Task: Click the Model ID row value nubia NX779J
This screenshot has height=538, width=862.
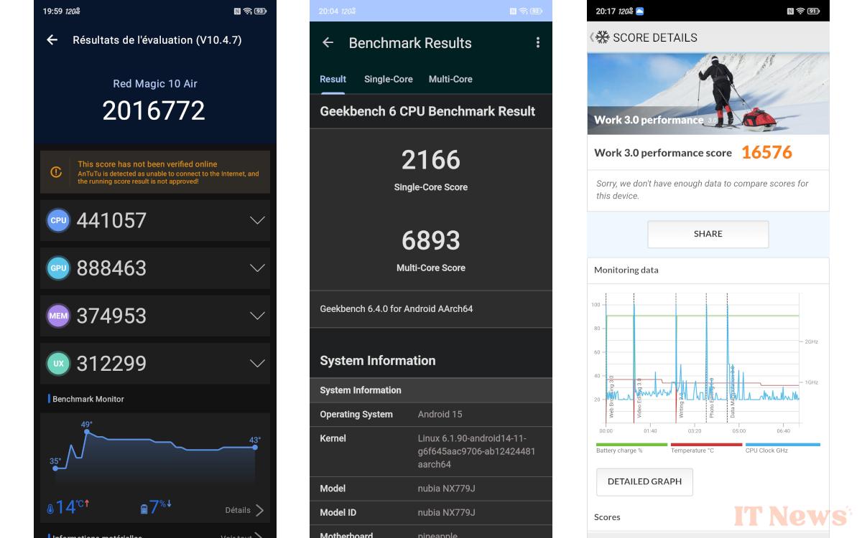Action: click(x=447, y=513)
